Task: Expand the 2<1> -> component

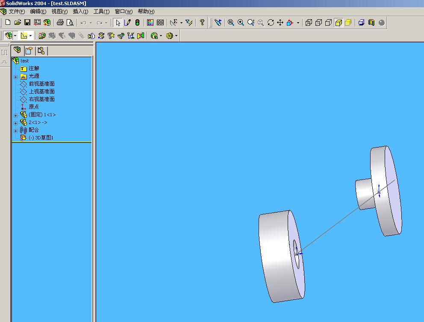Action: point(16,123)
